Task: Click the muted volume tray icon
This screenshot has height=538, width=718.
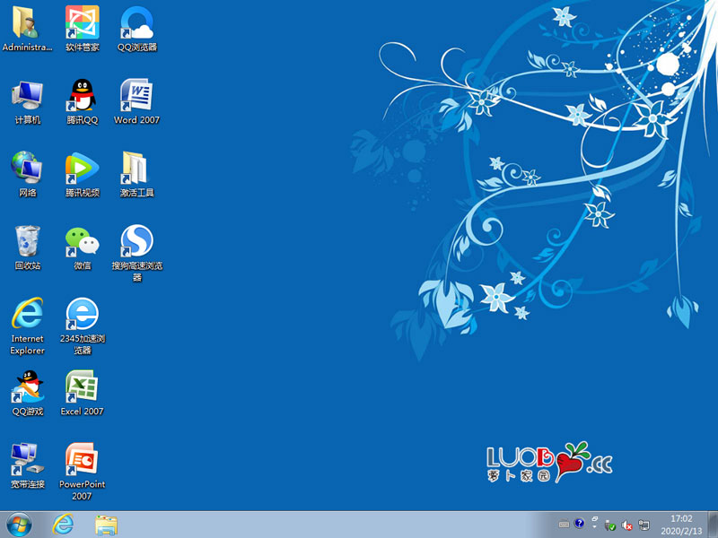Action: click(x=626, y=525)
